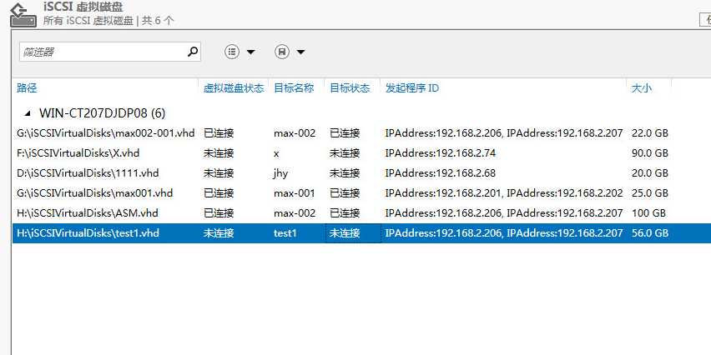The width and height of the screenshot is (711, 355).
Task: Select the H:\iSCSIVirtualDisks\ASM.vhd row
Action: [x=361, y=212]
